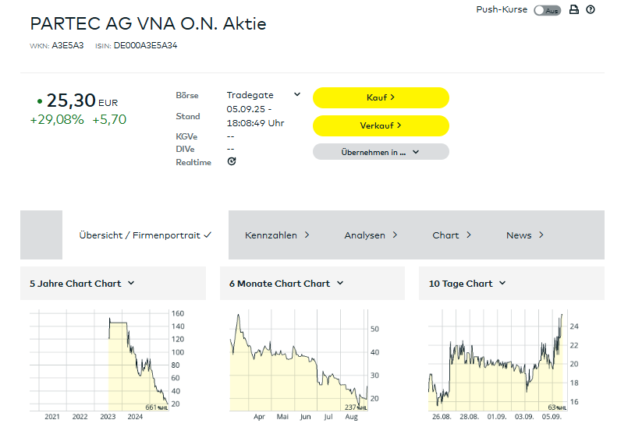Select the ISIN value DE000A3E5A34
This screenshot has height=427, width=635.
[145, 45]
